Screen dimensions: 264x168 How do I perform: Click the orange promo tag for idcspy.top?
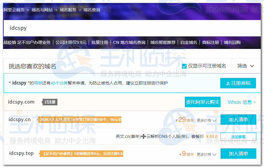(x=81, y=154)
